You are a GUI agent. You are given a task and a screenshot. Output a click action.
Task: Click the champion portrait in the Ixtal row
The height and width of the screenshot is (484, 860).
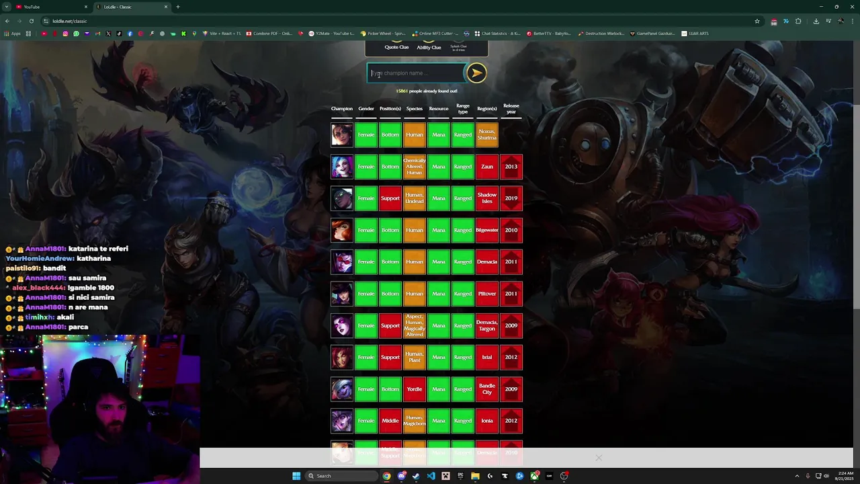[341, 357]
